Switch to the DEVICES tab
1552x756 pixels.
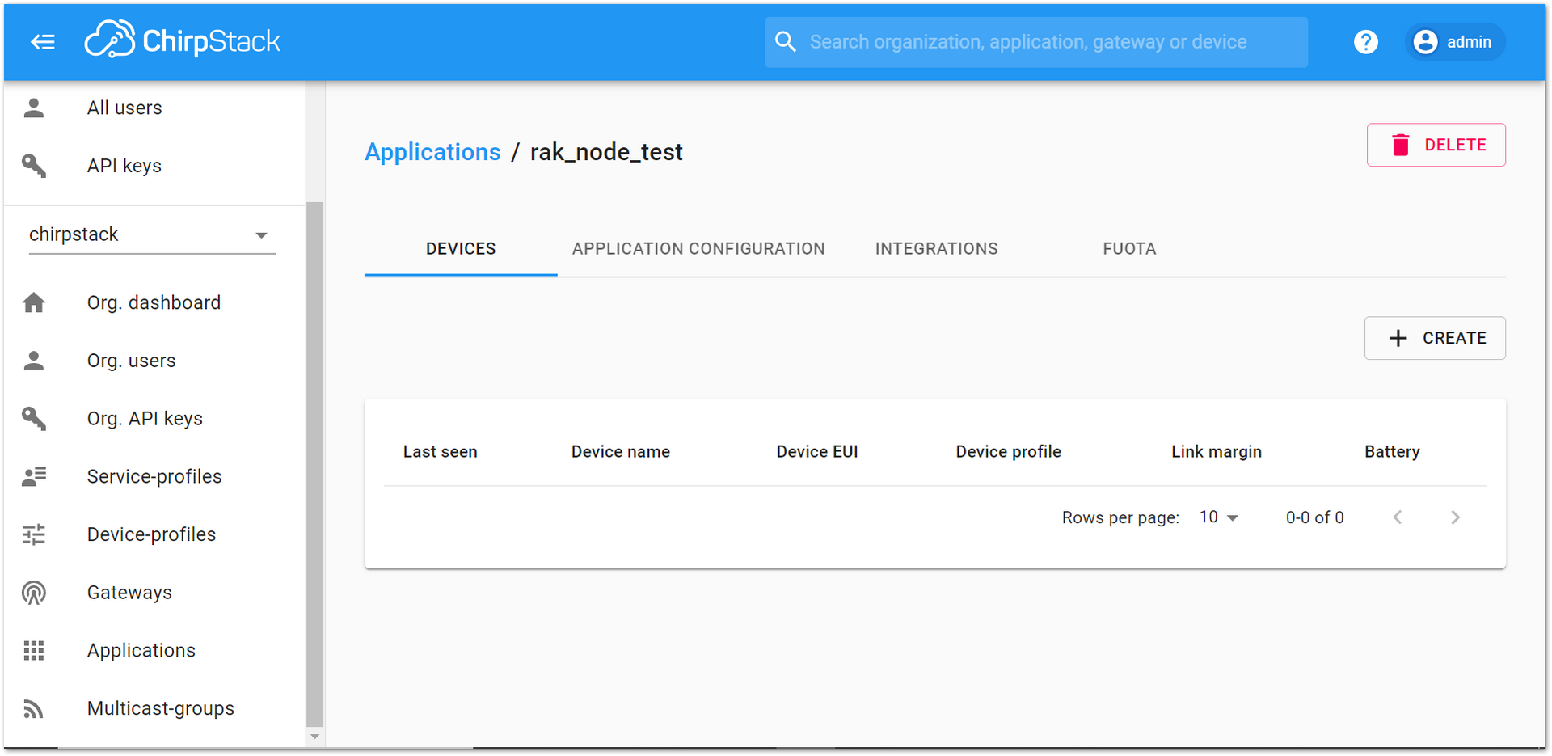point(461,249)
